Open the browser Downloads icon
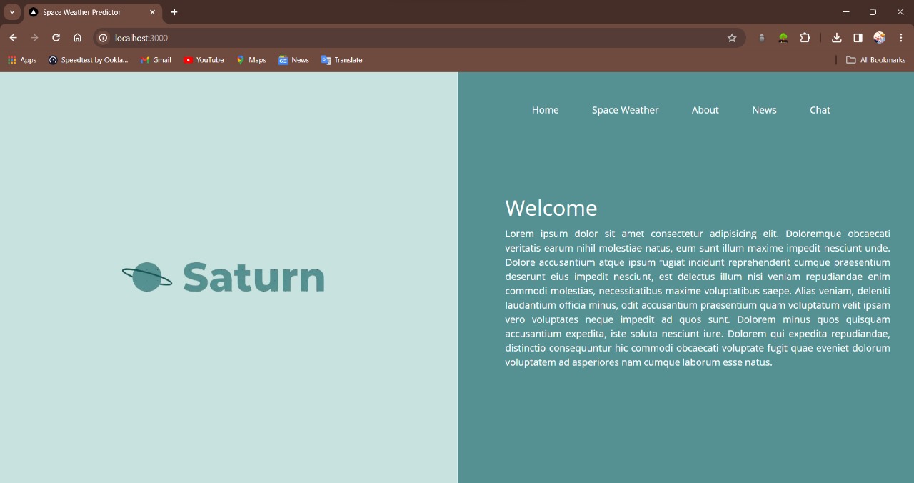Screen dimensions: 914x483 click(x=836, y=37)
